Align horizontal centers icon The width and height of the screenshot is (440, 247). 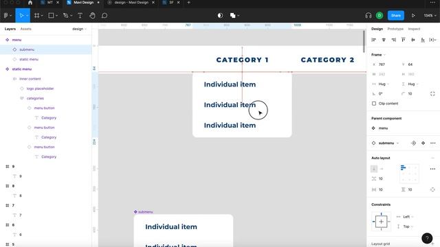coord(384,40)
